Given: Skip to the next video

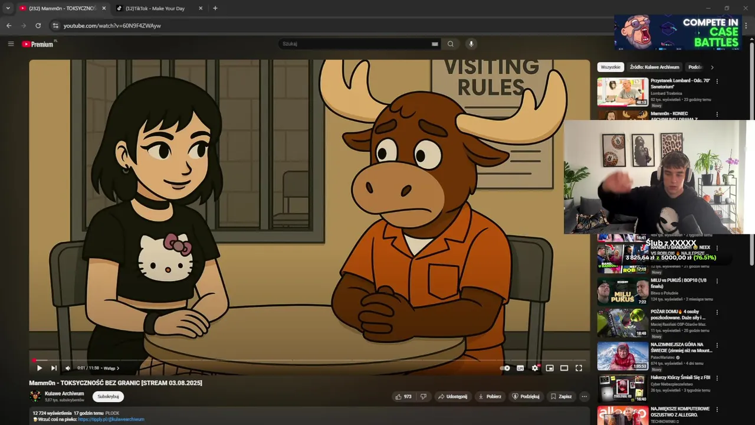Looking at the screenshot, I should 54,368.
